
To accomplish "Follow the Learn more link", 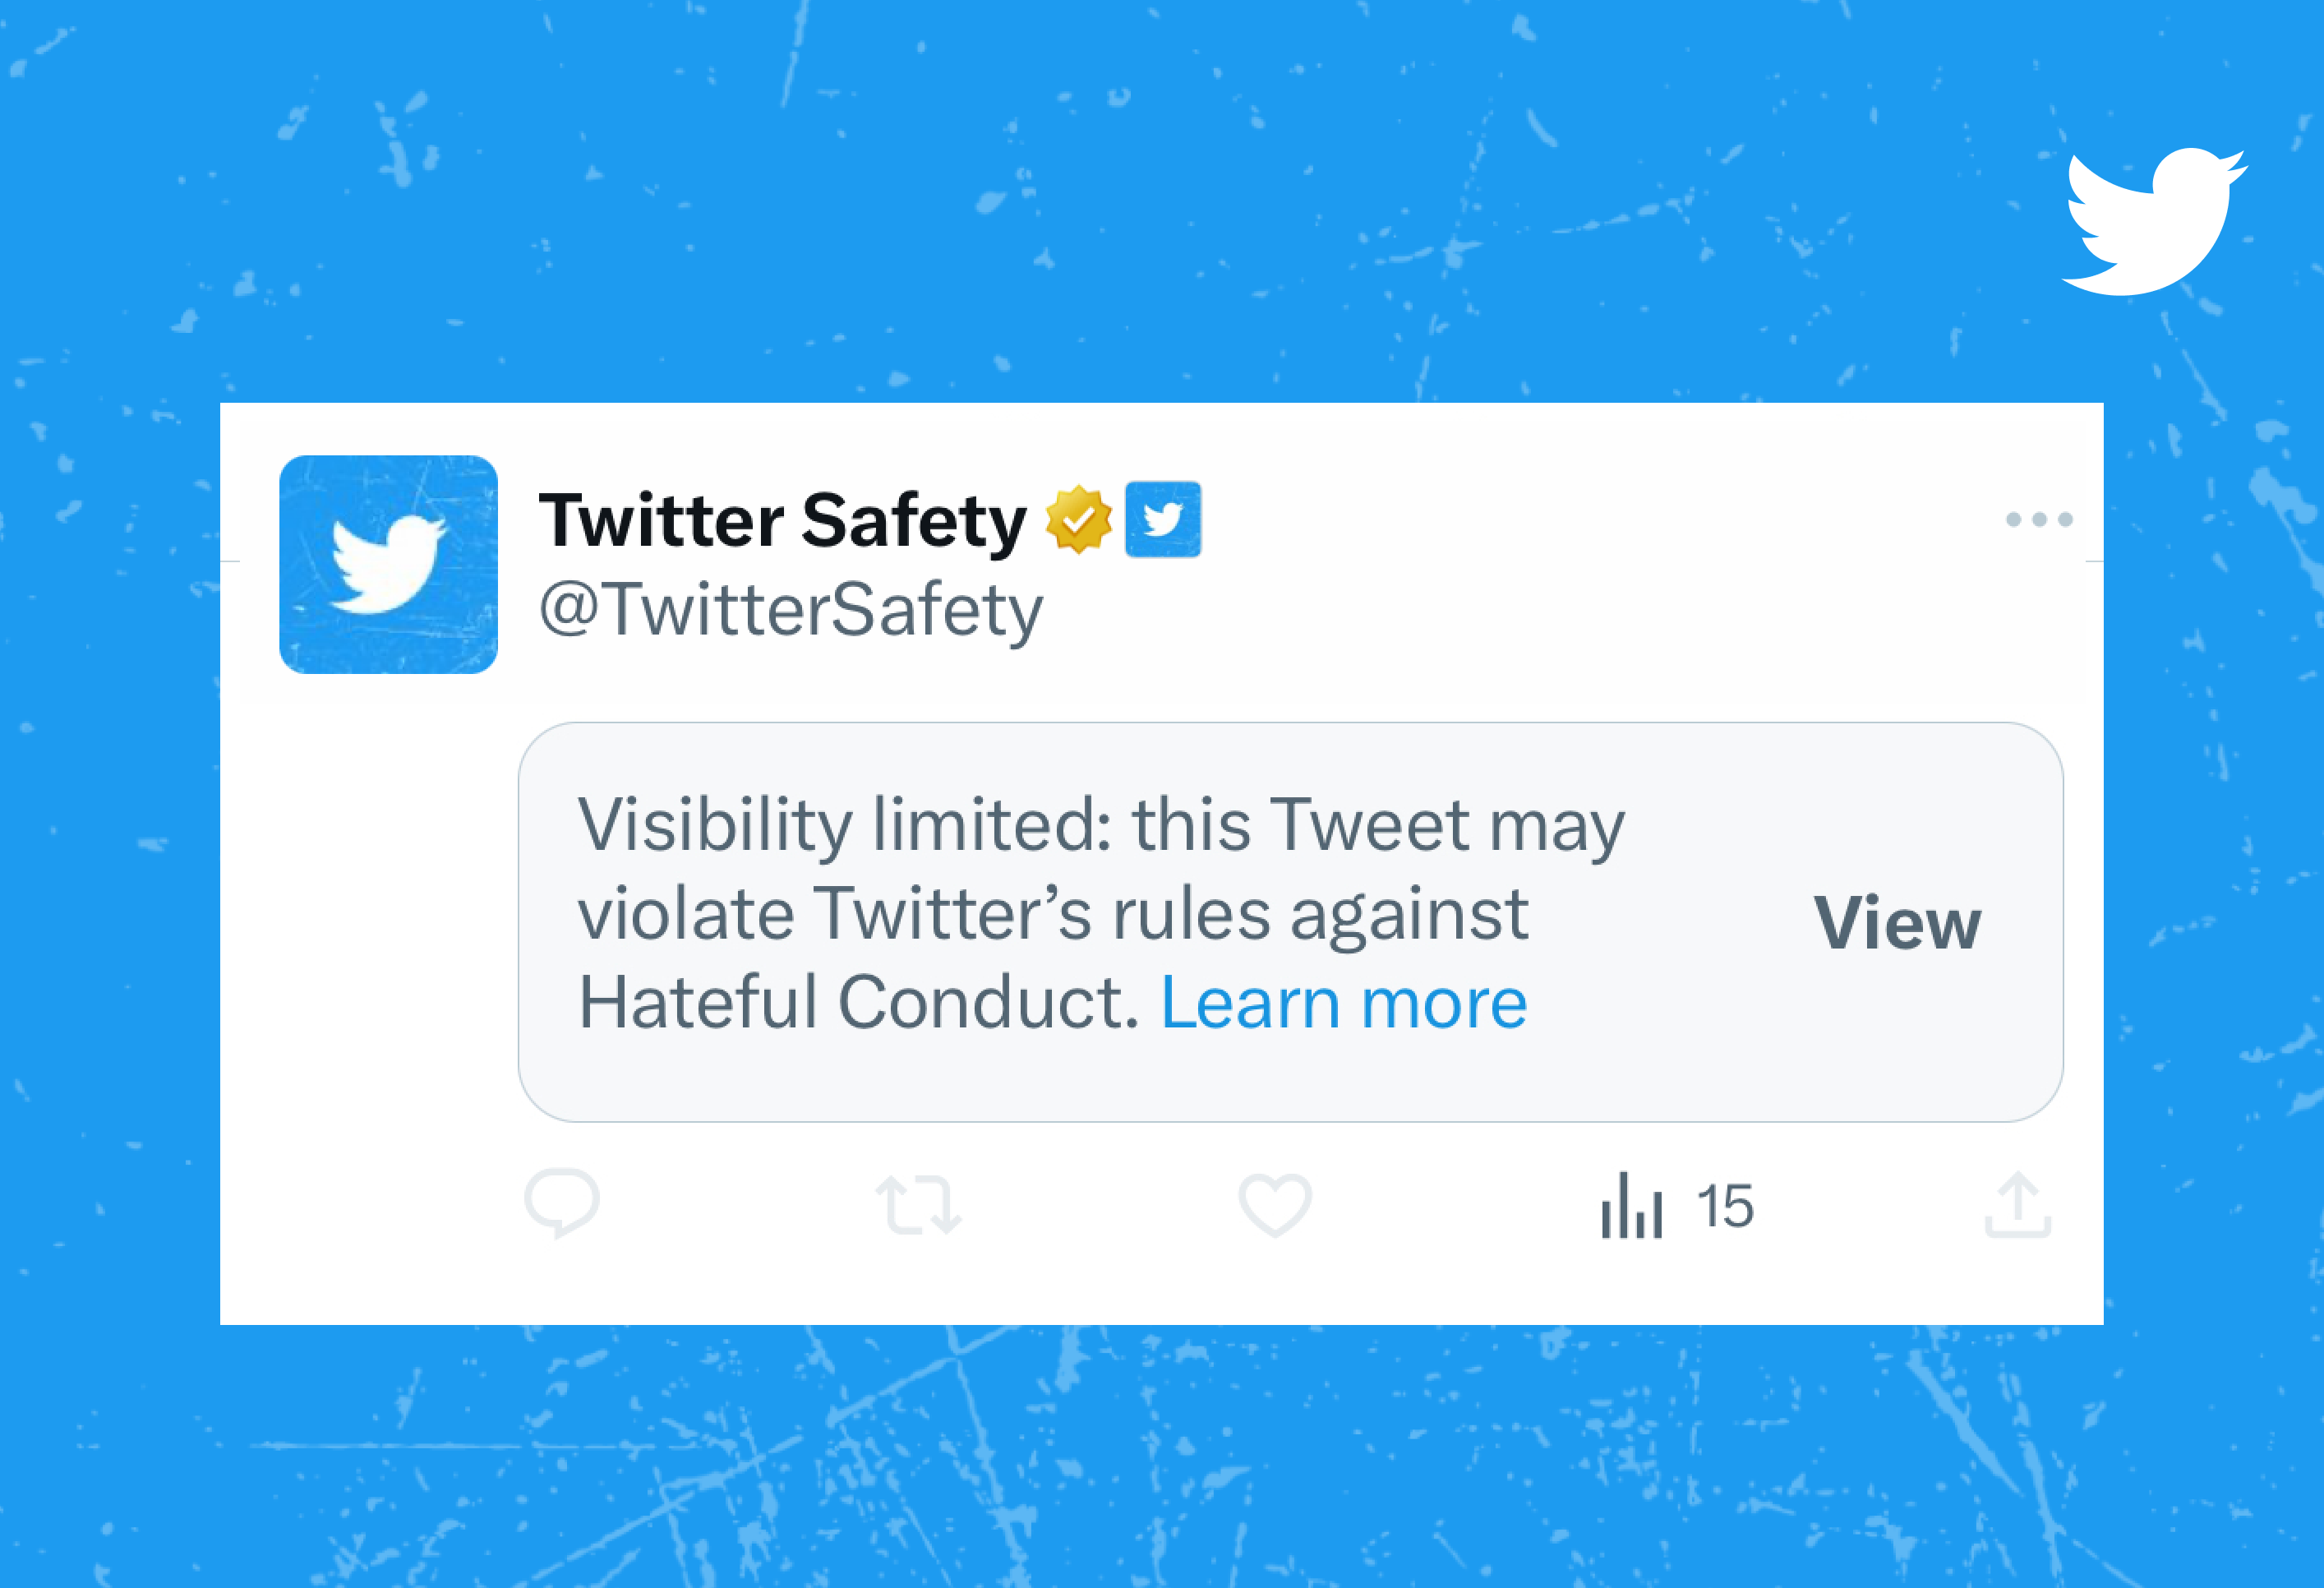I will 1343,1003.
